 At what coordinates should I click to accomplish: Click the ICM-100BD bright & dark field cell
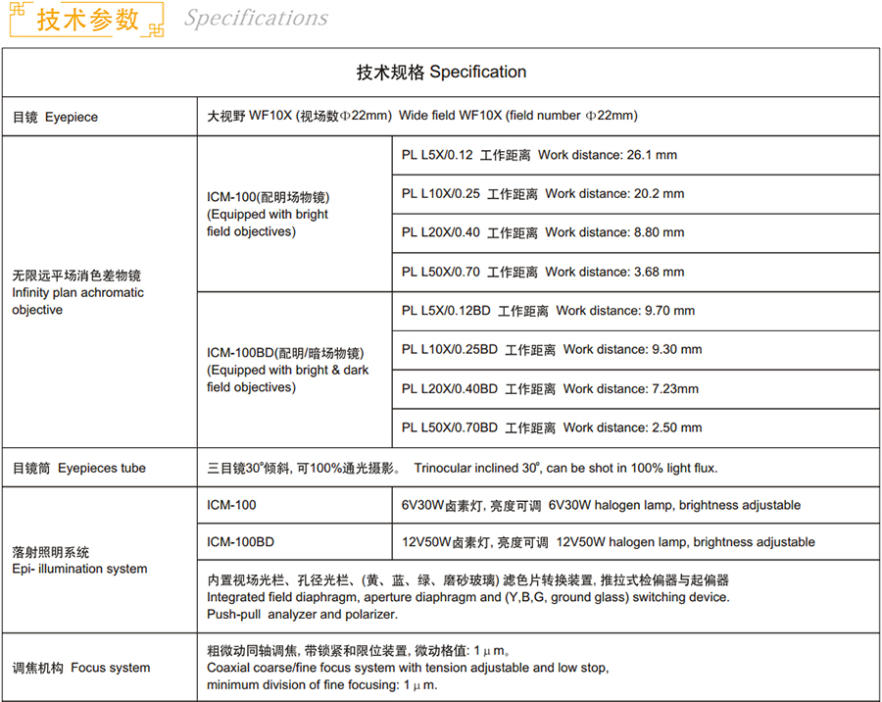pyautogui.click(x=287, y=370)
